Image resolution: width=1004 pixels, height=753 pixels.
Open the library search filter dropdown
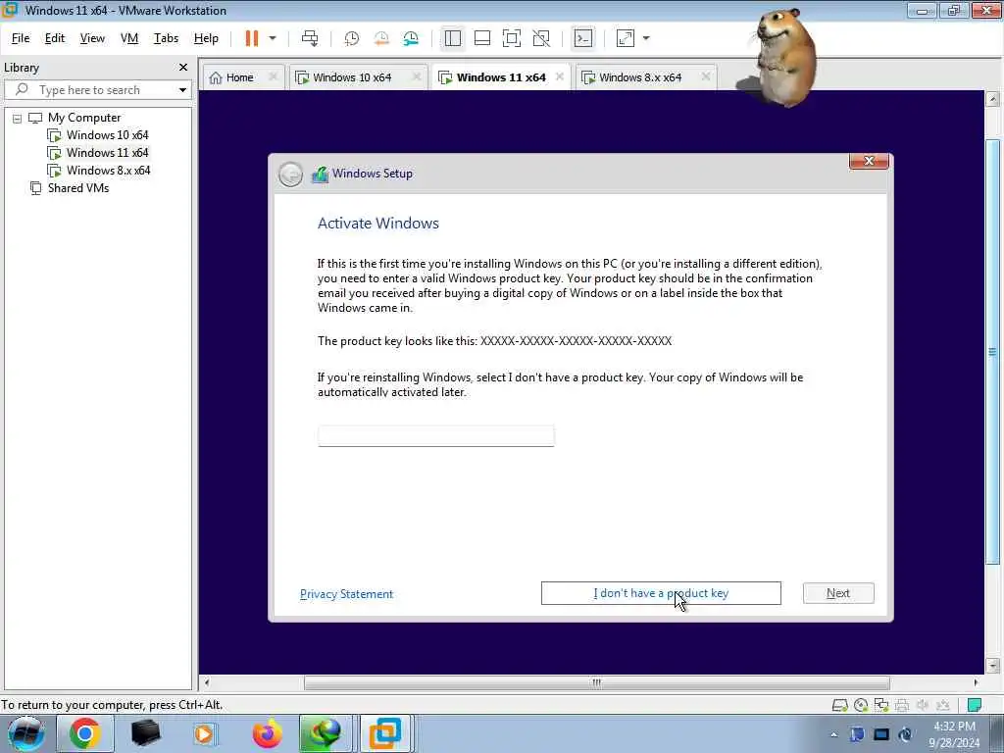coord(182,90)
